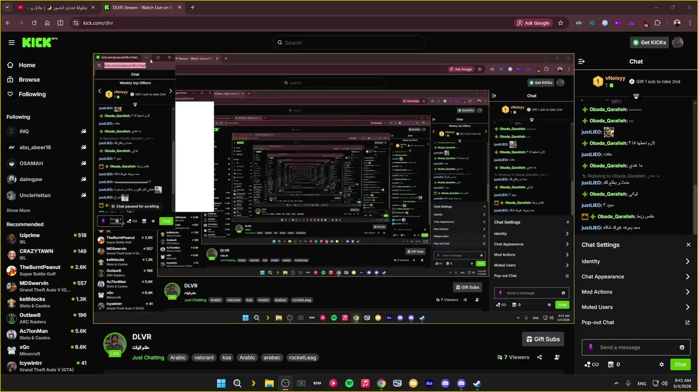Open Pop-out Chat
This screenshot has width=698, height=392.
636,322
